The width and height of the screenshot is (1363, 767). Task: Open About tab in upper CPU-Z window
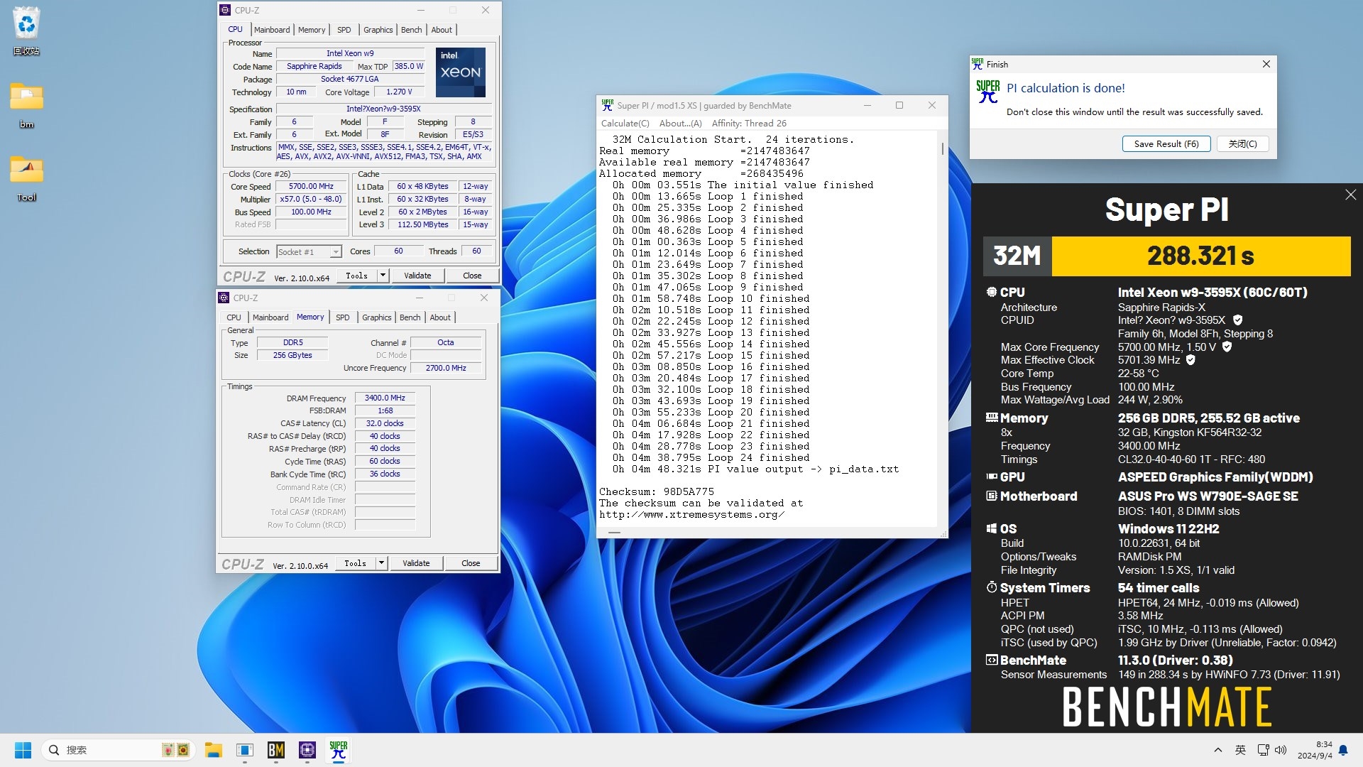pyautogui.click(x=442, y=30)
